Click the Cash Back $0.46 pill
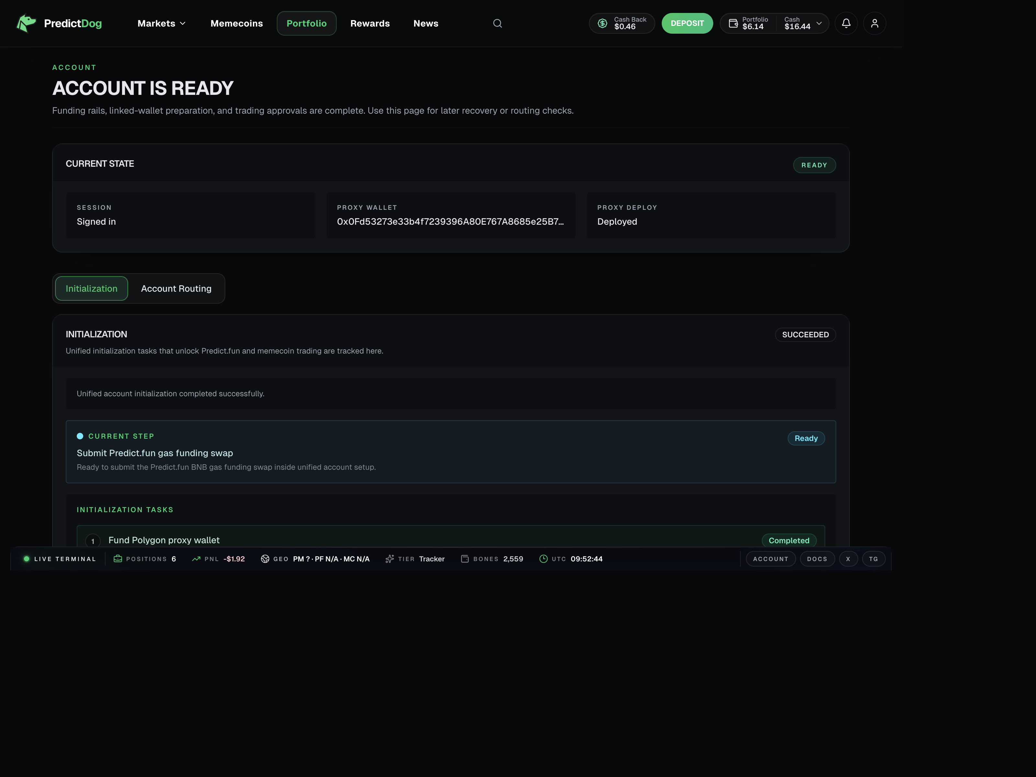Screen dimensions: 1036x777 622,23
